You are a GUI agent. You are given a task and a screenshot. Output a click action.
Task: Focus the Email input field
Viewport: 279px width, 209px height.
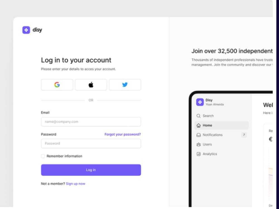tap(91, 122)
